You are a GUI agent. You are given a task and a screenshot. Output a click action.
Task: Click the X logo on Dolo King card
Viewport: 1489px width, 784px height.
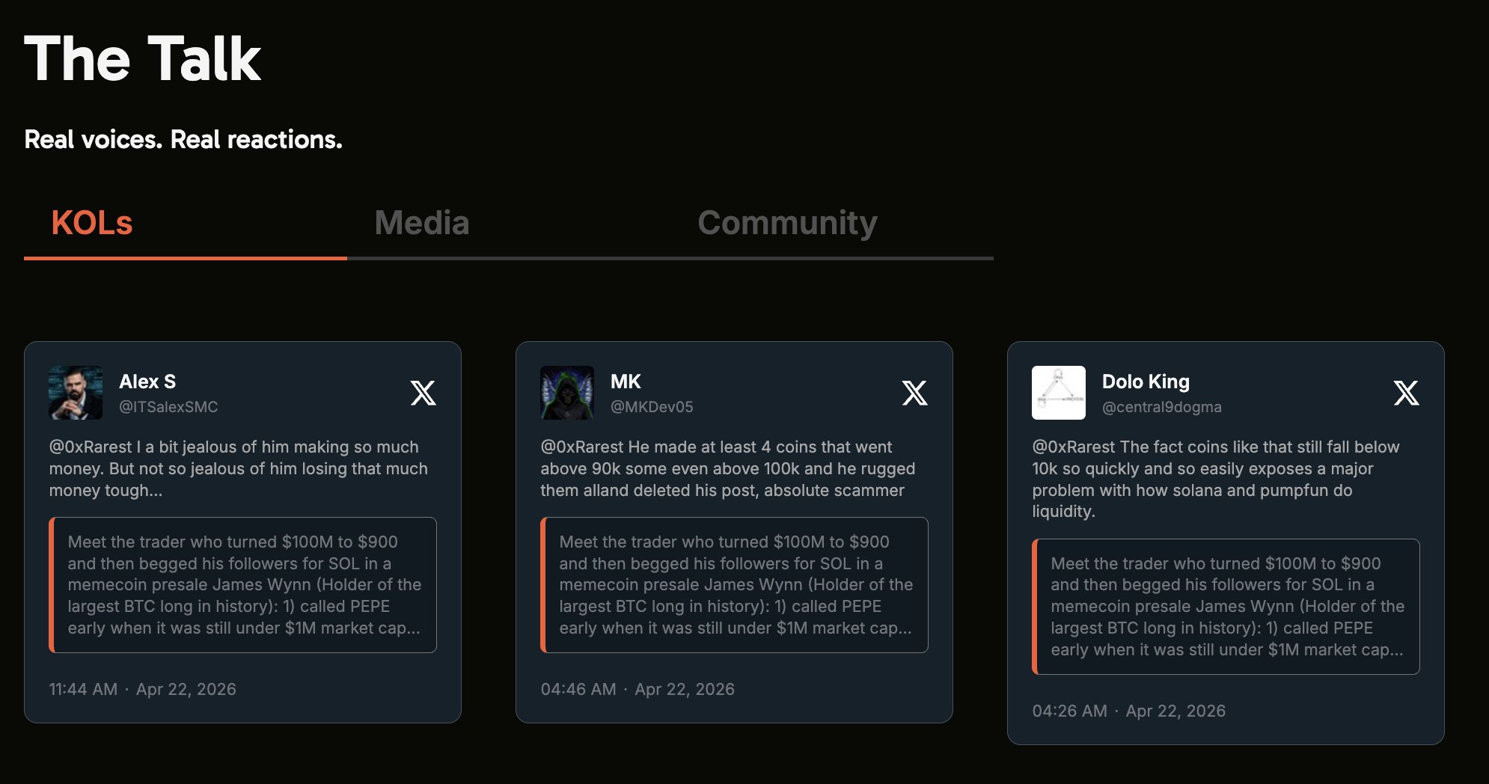(1406, 393)
